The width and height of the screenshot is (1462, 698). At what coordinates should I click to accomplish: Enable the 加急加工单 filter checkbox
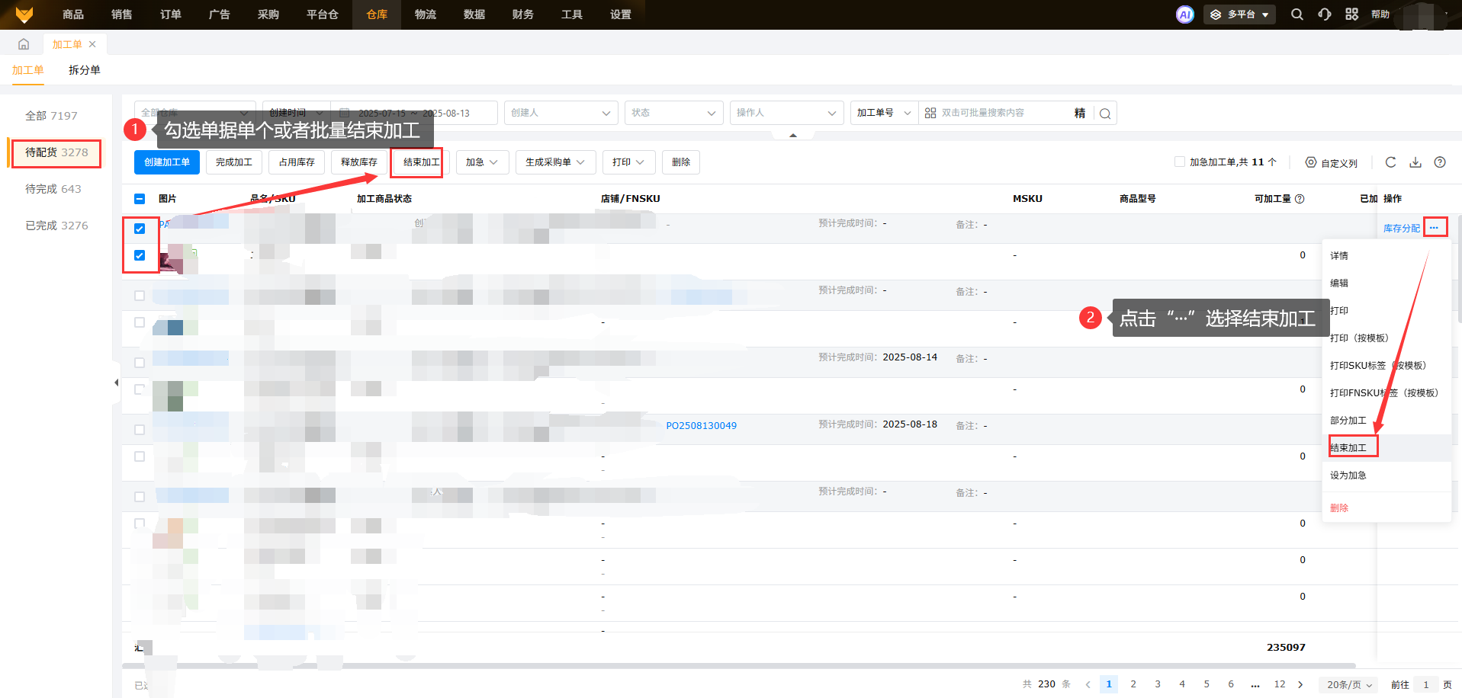tap(1180, 162)
